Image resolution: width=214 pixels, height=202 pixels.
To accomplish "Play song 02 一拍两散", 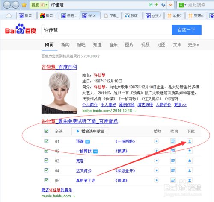I will pyautogui.click(x=156, y=151).
